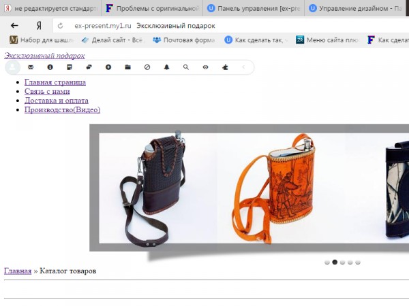Open notifications bell icon
409x306 pixels.
tap(167, 67)
